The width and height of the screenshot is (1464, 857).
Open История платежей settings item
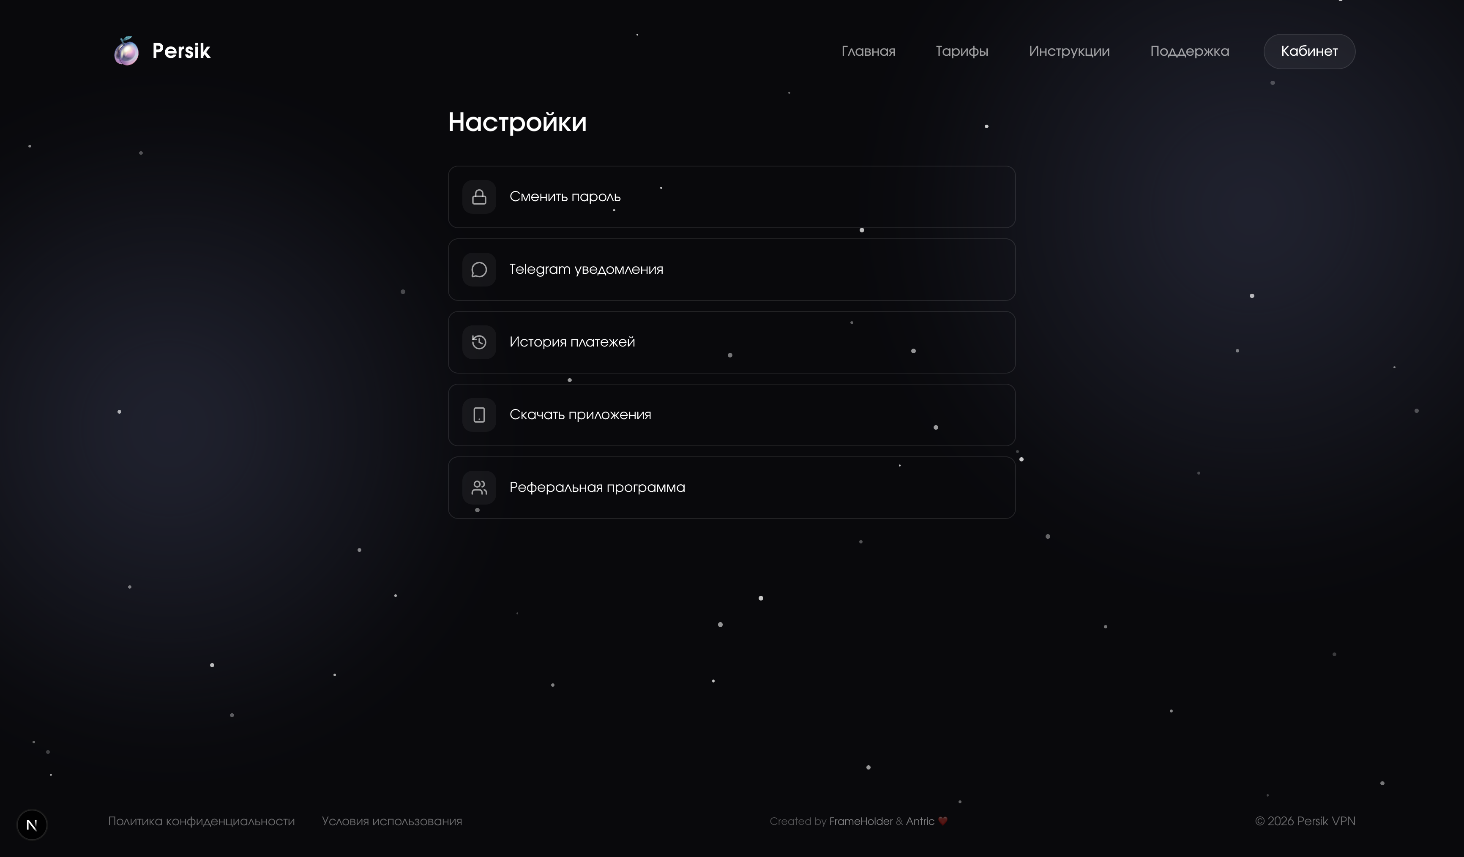pyautogui.click(x=732, y=342)
